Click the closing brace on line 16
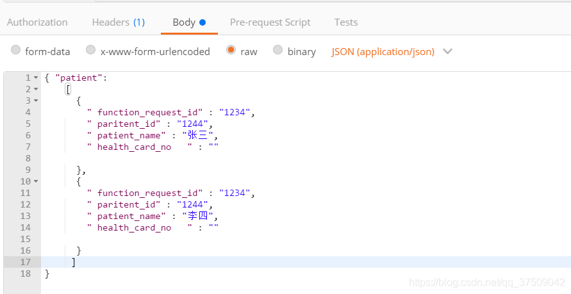The width and height of the screenshot is (571, 294). [x=79, y=250]
